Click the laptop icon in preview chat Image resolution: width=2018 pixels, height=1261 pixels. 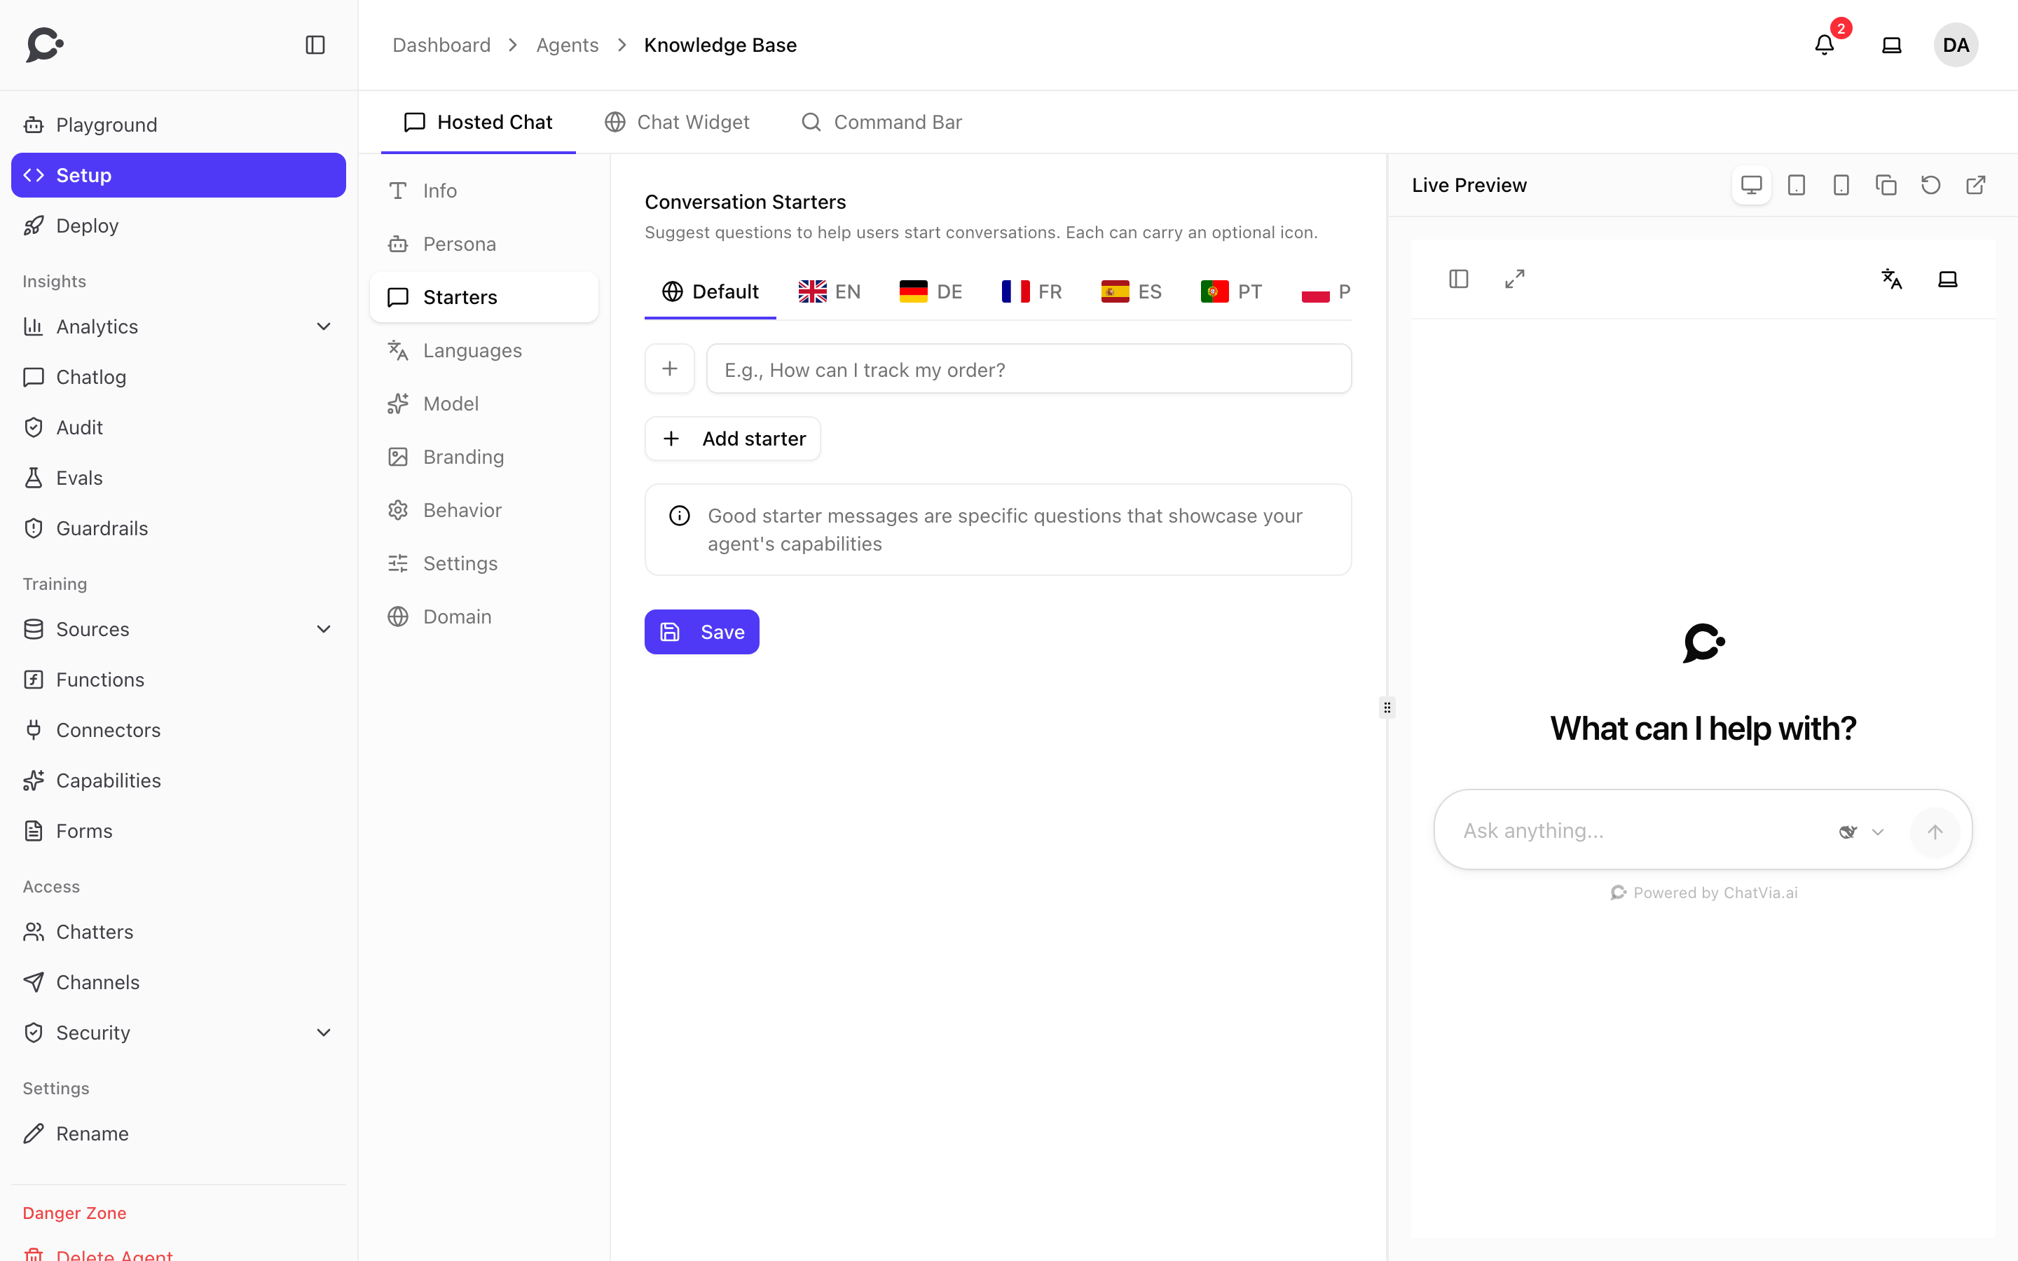tap(1948, 279)
